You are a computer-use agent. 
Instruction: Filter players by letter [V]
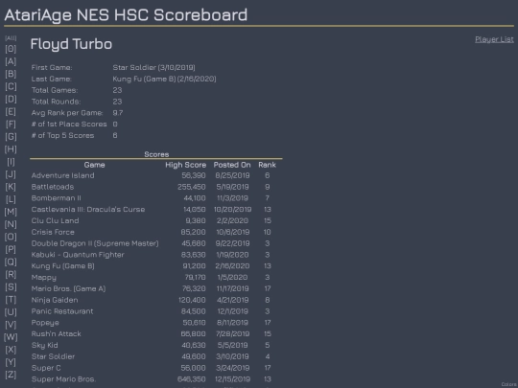(x=11, y=325)
